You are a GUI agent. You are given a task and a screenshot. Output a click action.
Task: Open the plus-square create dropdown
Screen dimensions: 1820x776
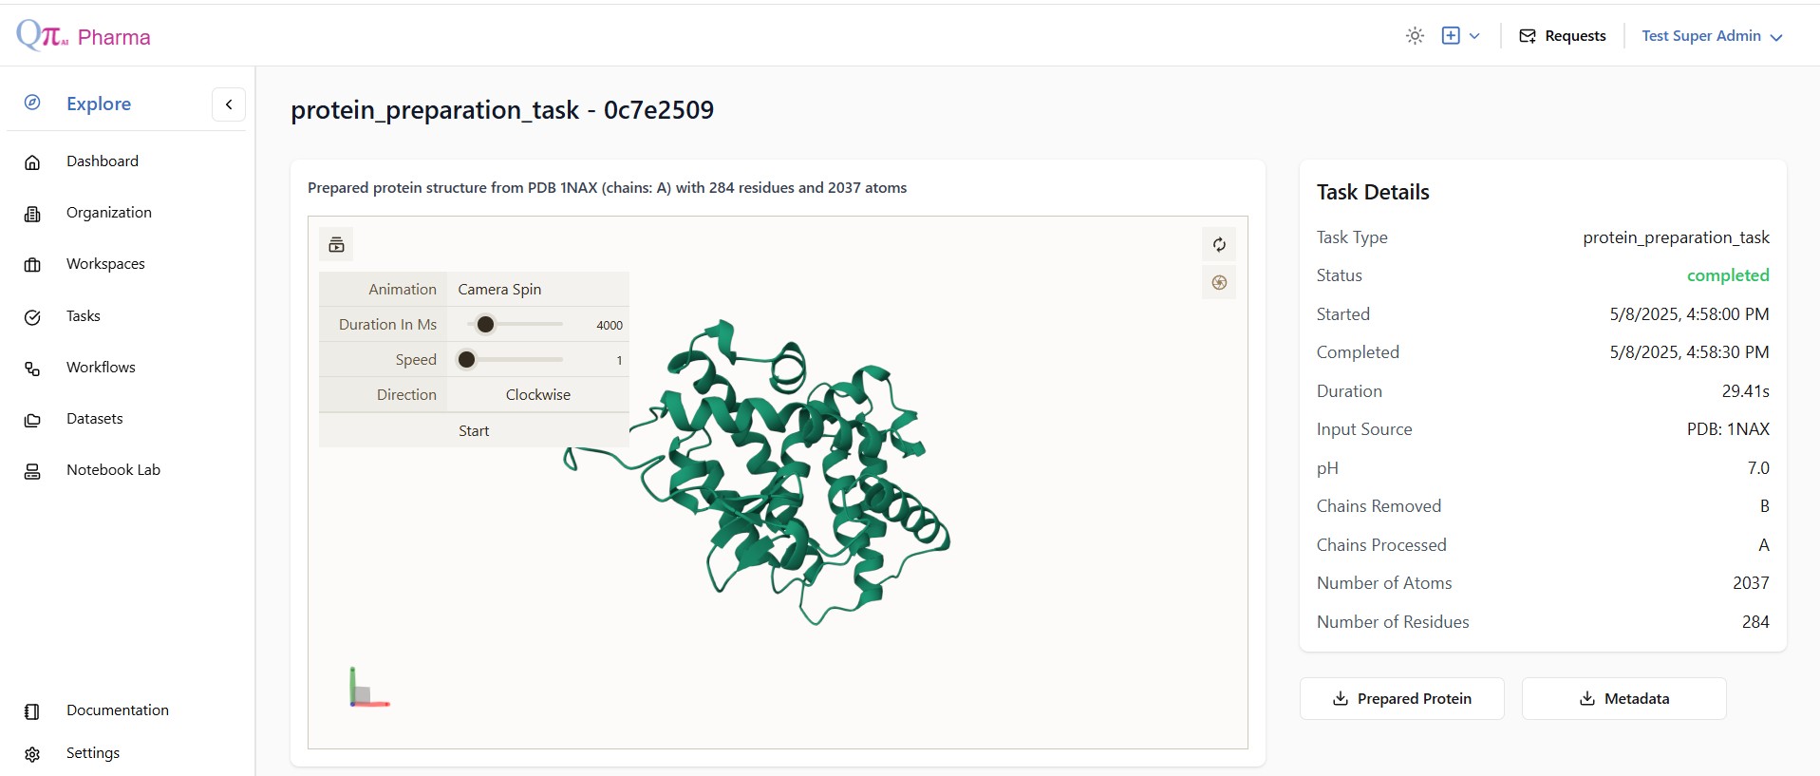point(1460,36)
